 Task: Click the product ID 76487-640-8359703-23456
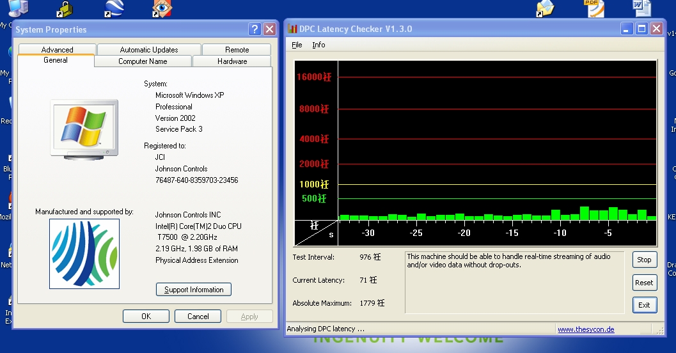196,180
